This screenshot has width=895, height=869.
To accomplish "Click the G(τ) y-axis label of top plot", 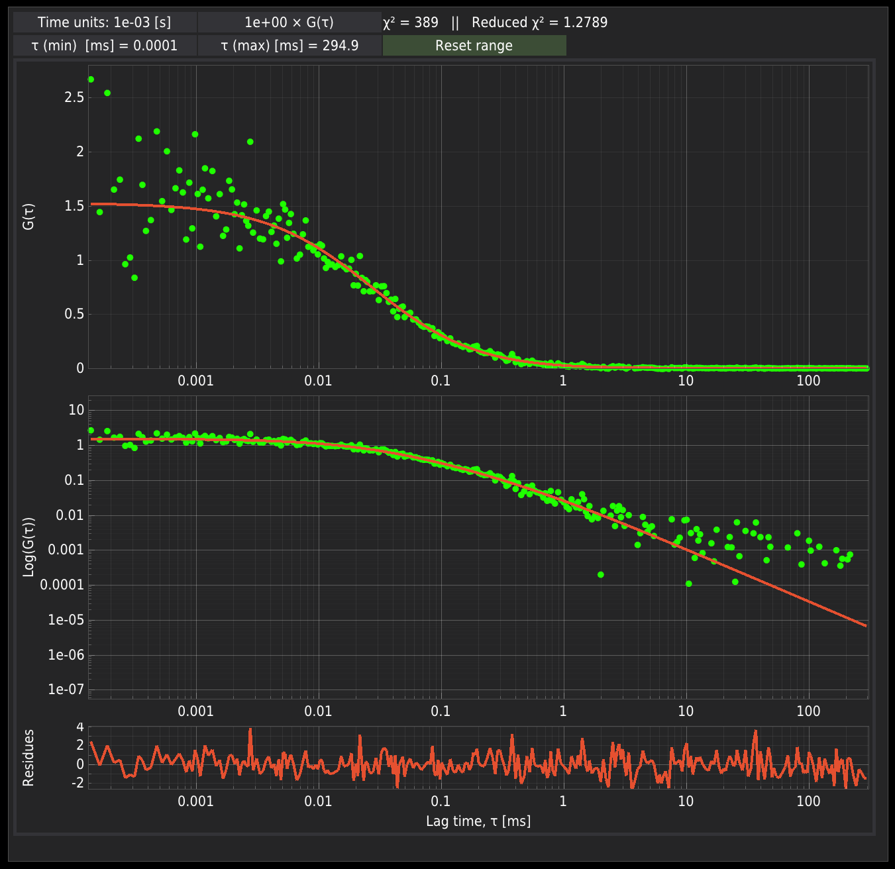I will click(x=28, y=217).
